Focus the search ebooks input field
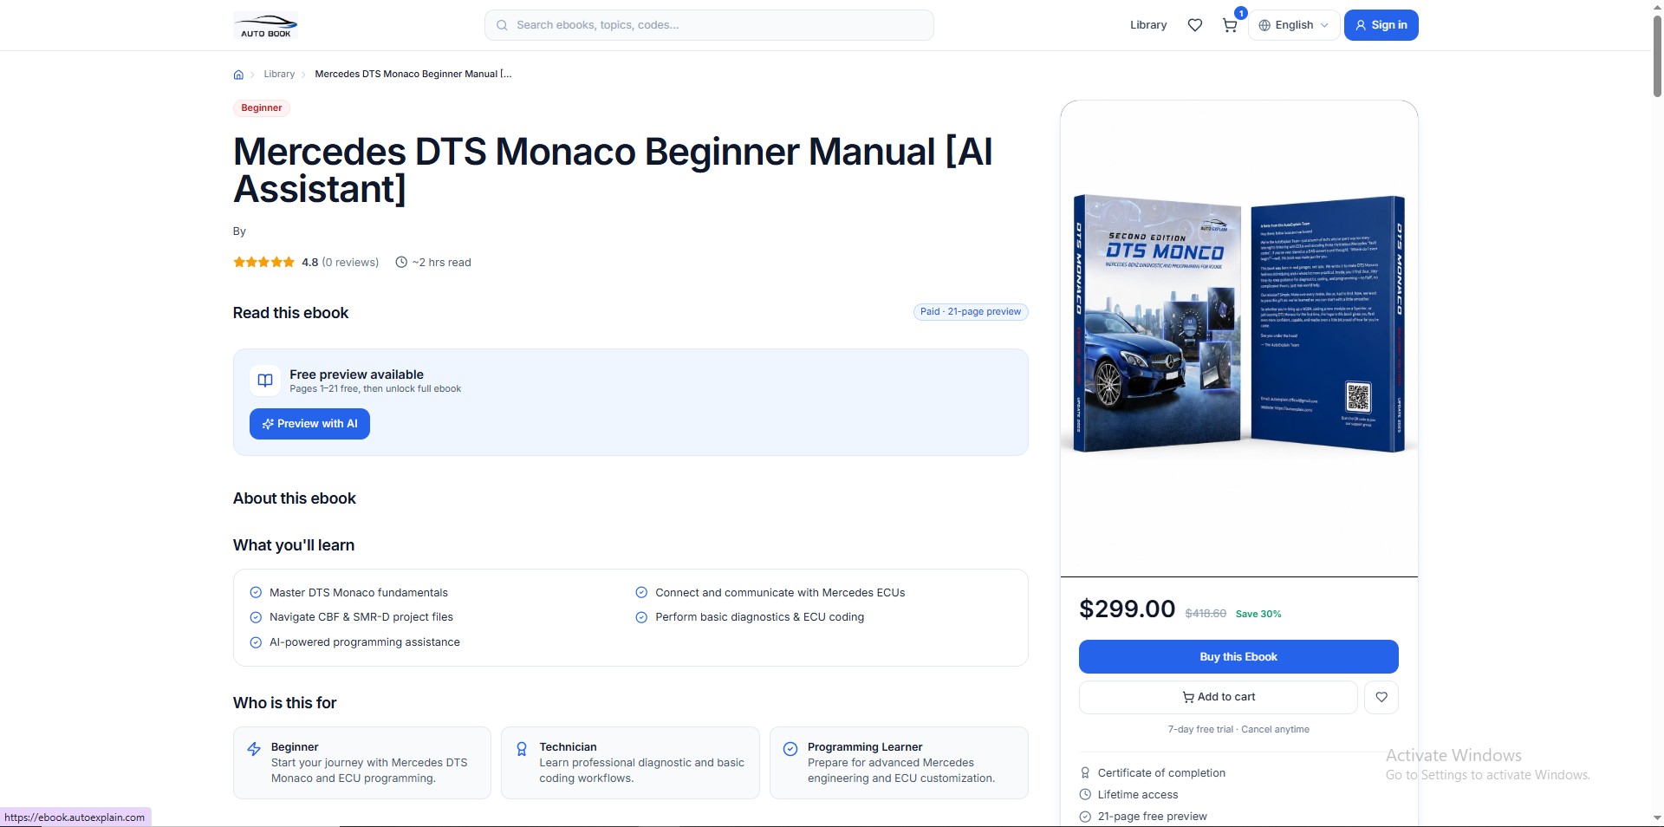Viewport: 1664px width, 827px height. pos(709,25)
